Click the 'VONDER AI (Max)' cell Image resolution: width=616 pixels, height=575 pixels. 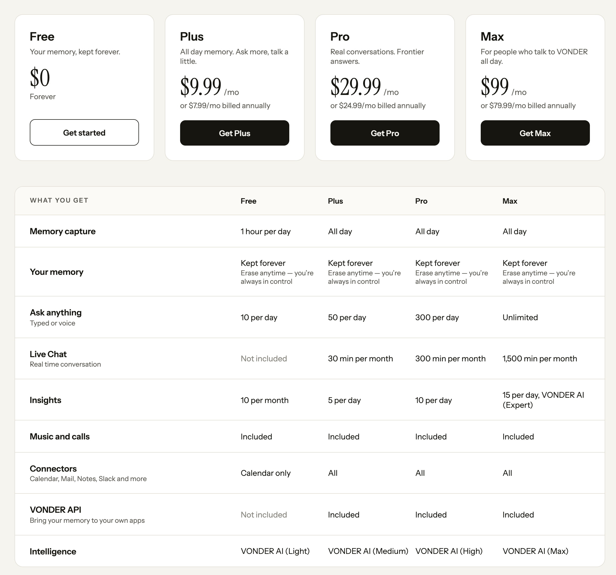click(x=535, y=551)
